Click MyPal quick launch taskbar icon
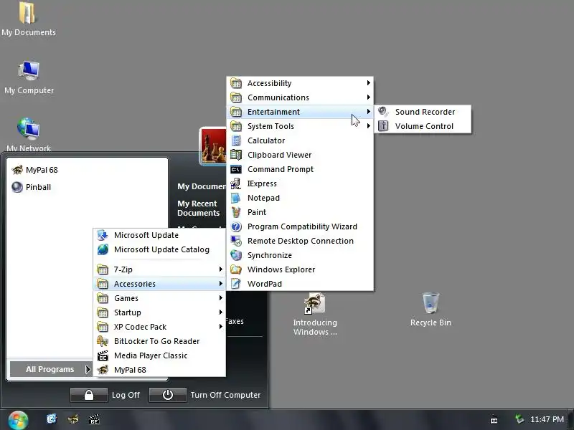The image size is (574, 430). 73,419
